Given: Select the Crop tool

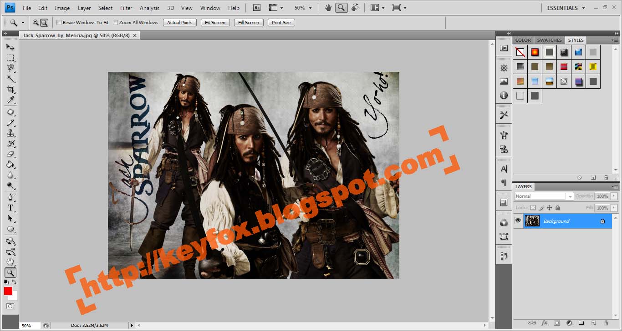Looking at the screenshot, I should click(10, 90).
